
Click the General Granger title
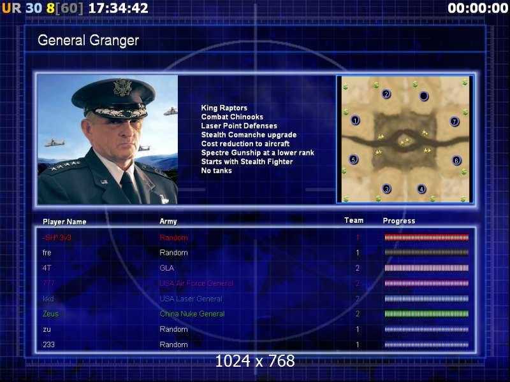click(88, 40)
